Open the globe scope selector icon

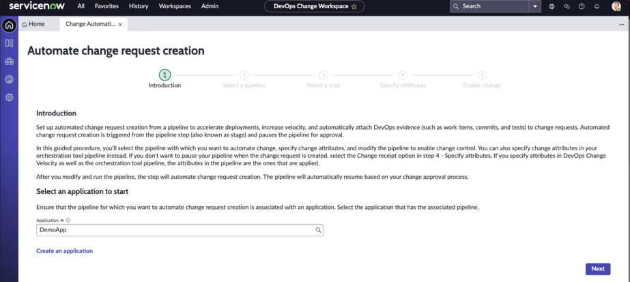552,6
